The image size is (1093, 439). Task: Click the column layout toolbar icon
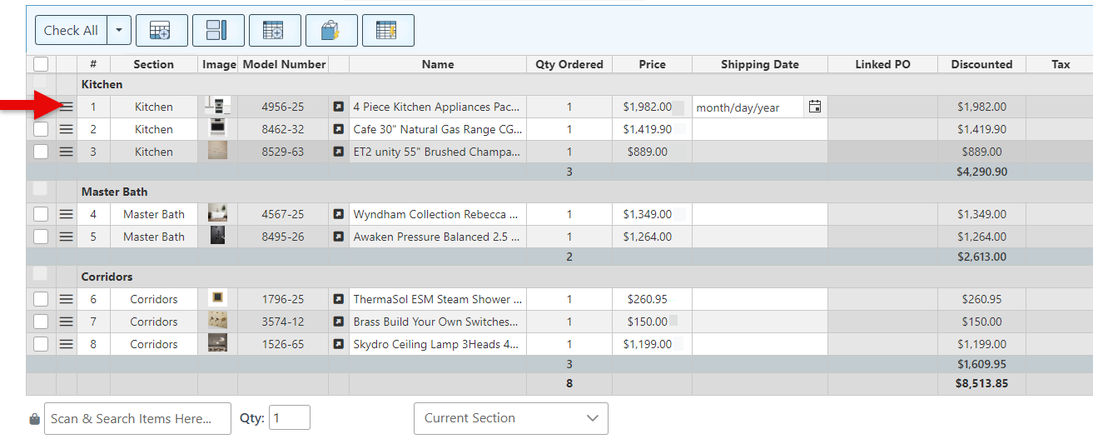pyautogui.click(x=217, y=31)
